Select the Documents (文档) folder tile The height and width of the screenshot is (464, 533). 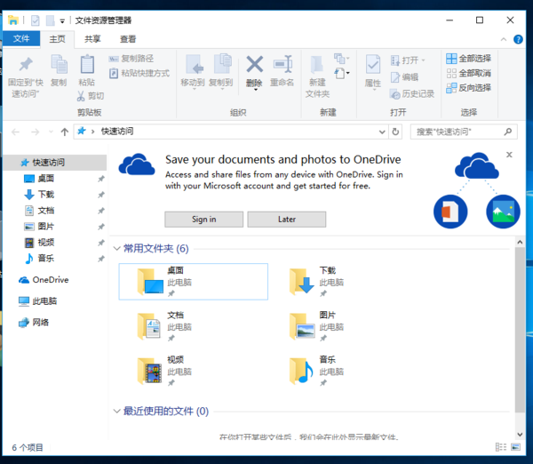click(x=194, y=326)
